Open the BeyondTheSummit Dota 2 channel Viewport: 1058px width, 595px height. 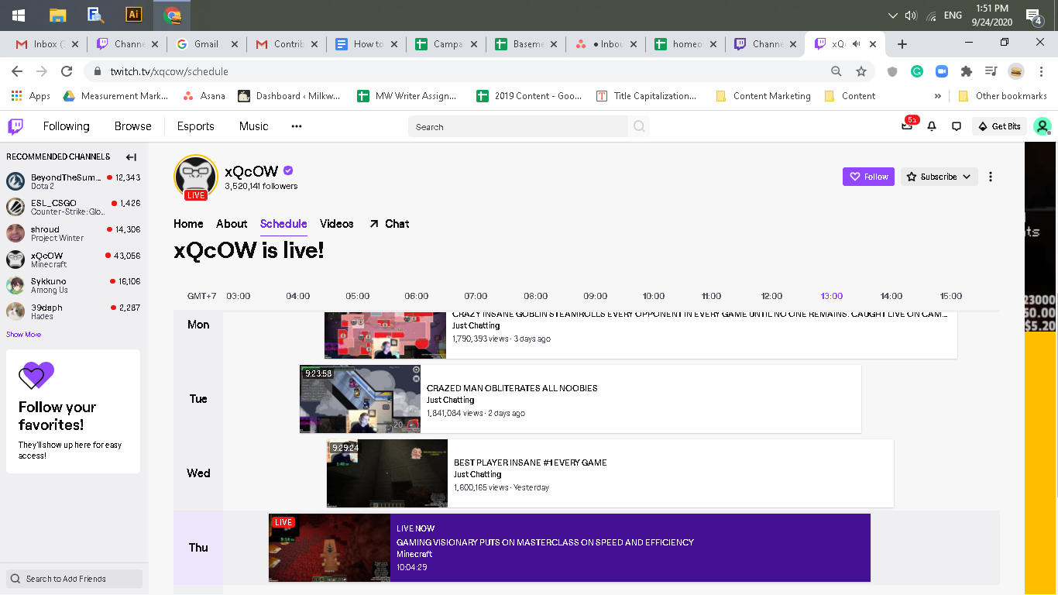[x=74, y=181]
